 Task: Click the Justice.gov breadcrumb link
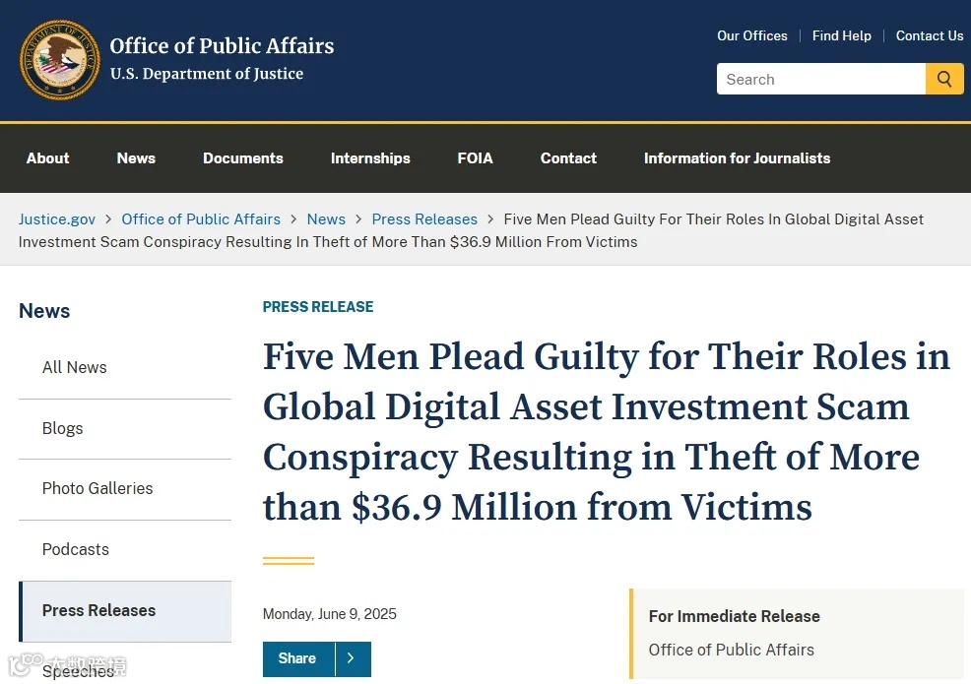[57, 219]
